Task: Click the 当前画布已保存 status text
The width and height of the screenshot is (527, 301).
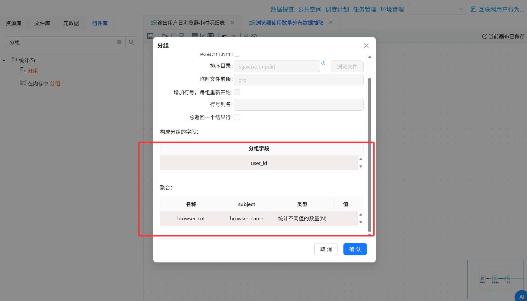Action: 507,36
